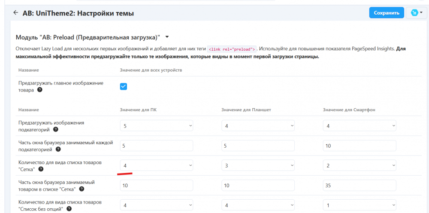Show help for Часть окна браузера подкатегорией

pyautogui.click(x=58, y=149)
